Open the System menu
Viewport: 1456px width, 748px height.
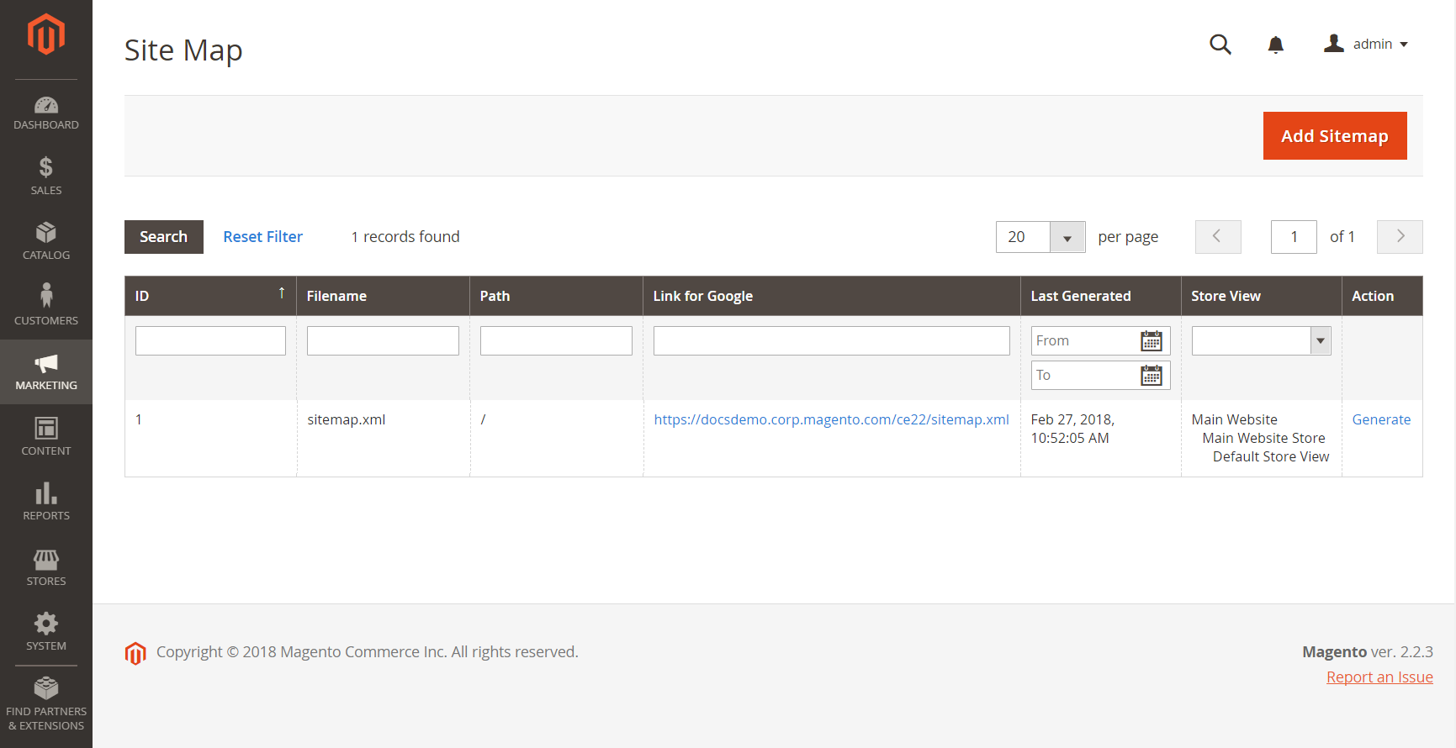pyautogui.click(x=46, y=632)
